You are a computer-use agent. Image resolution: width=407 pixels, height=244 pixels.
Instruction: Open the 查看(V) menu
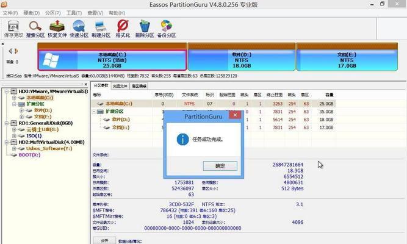(95, 13)
